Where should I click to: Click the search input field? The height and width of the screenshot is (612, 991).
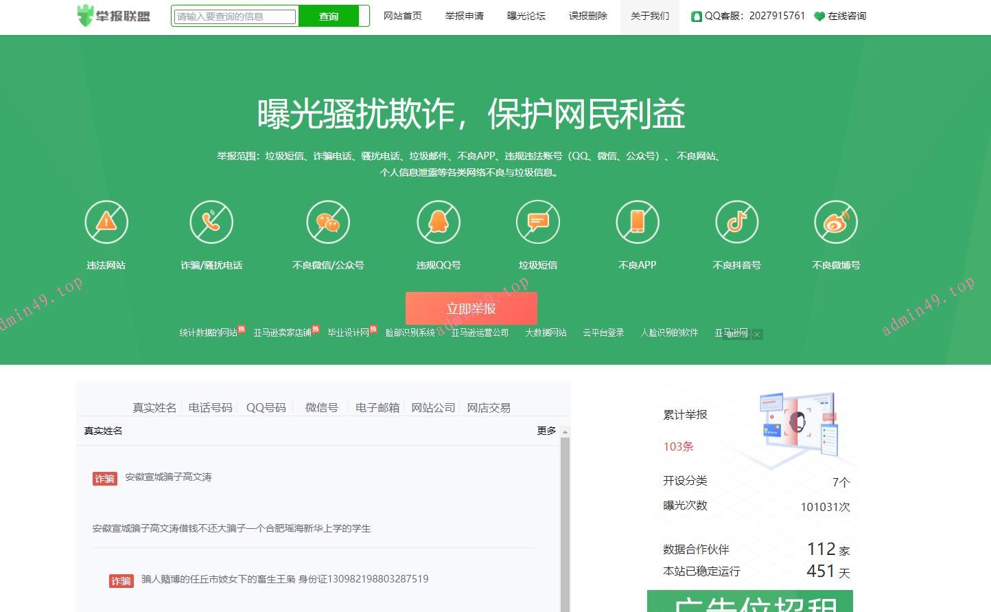point(233,16)
